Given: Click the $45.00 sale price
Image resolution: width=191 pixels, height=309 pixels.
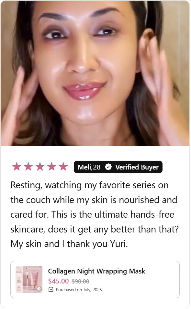Looking at the screenshot, I should (x=59, y=281).
